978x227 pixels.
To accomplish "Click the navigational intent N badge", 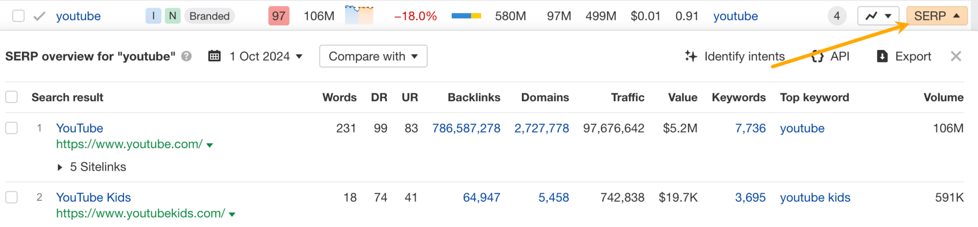I will click(172, 16).
